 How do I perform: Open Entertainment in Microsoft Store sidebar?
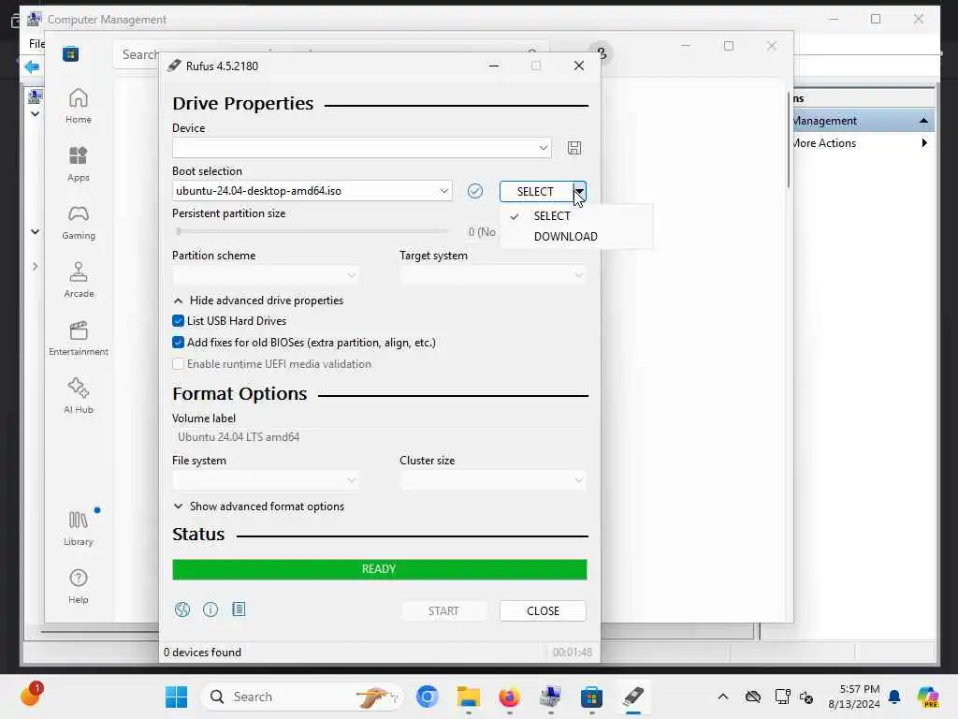(x=79, y=338)
